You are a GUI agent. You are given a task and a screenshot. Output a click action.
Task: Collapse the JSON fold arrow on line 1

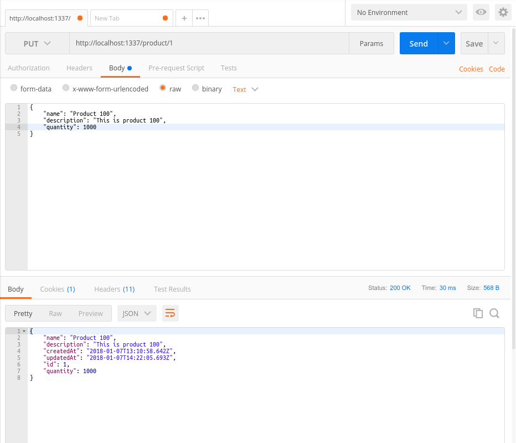tap(24, 331)
